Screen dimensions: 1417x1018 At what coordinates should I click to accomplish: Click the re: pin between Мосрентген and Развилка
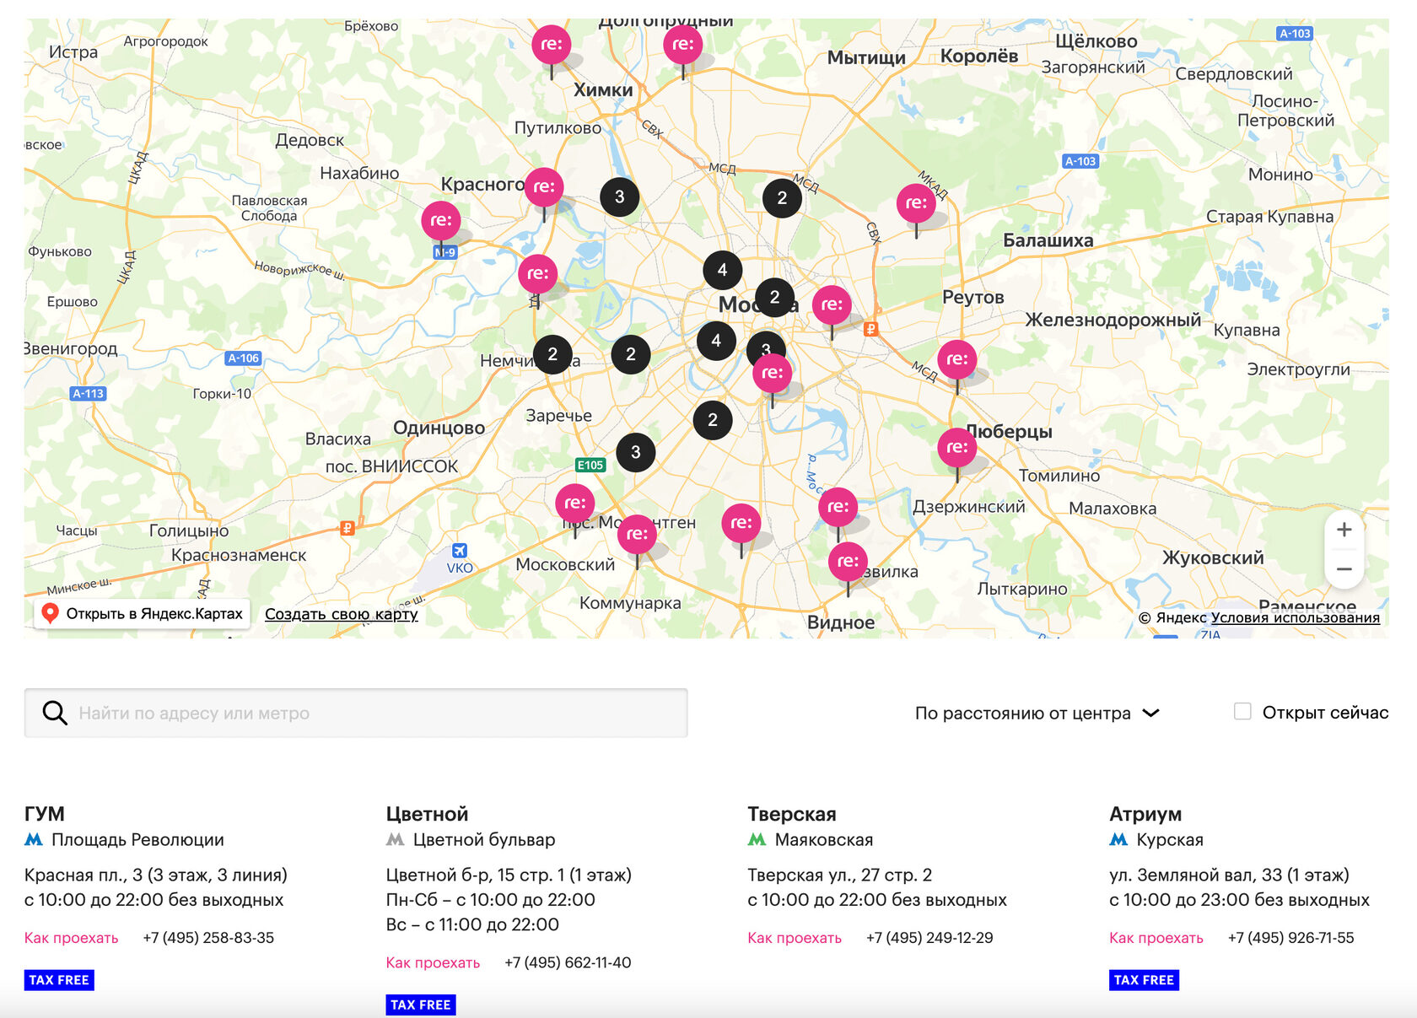tap(741, 523)
